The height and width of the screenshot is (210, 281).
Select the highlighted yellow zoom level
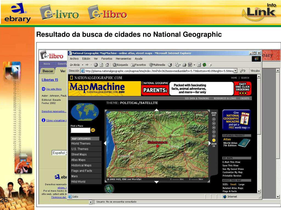pos(214,140)
